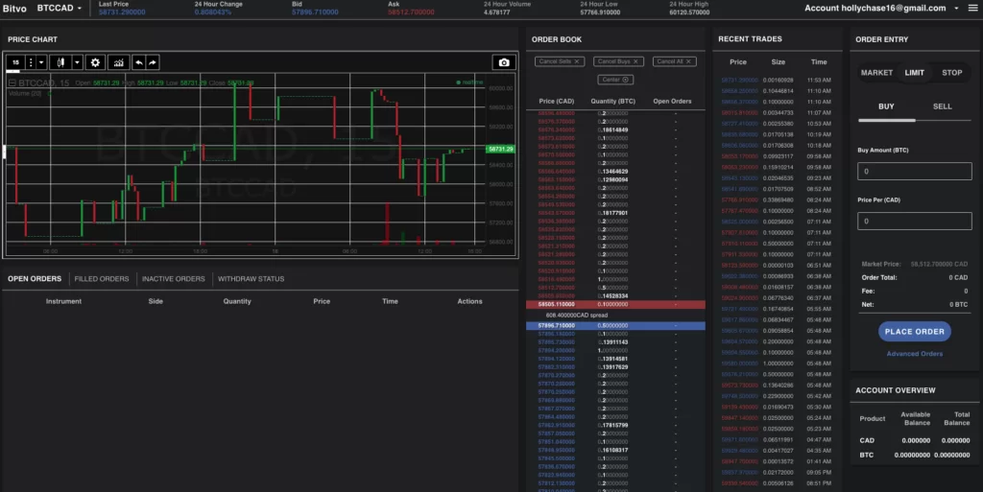
Task: Click the highlighted best ask row 58505.11
Action: click(x=615, y=304)
